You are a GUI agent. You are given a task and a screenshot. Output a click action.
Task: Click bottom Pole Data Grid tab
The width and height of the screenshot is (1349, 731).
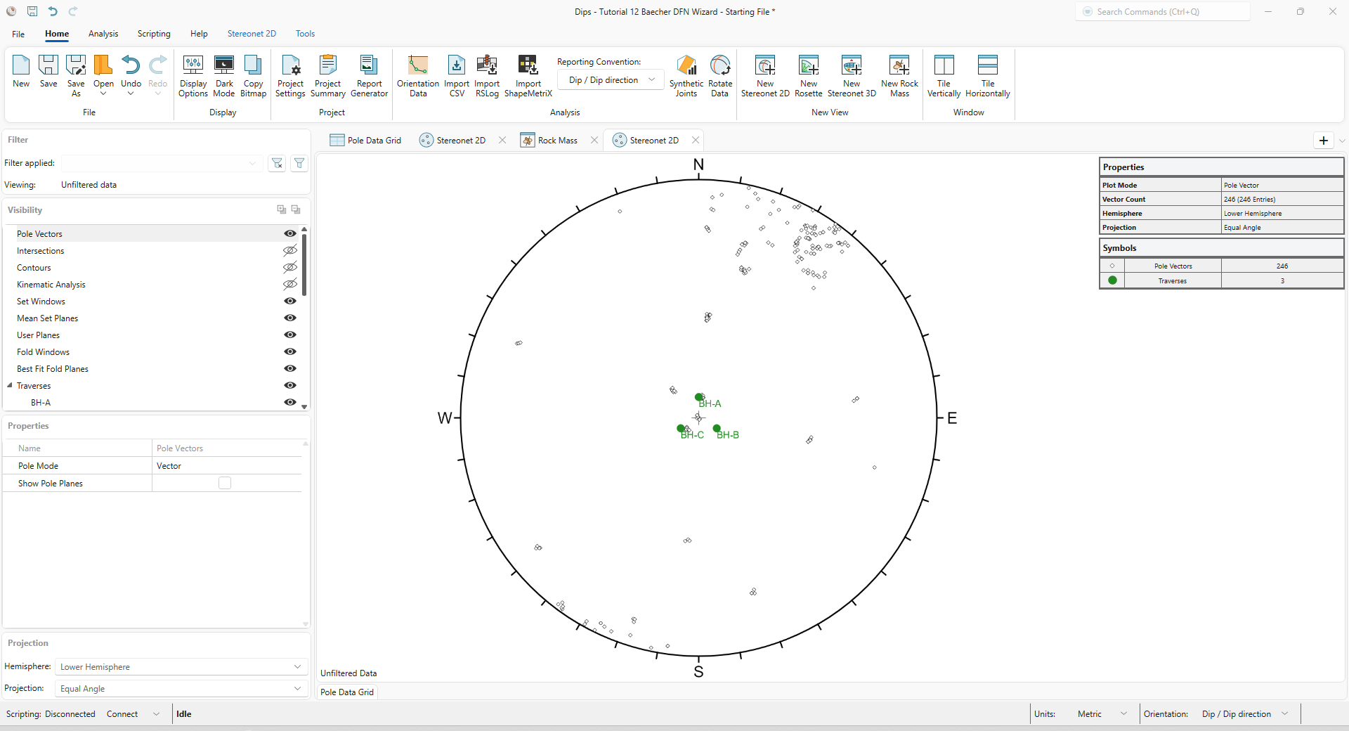click(347, 692)
